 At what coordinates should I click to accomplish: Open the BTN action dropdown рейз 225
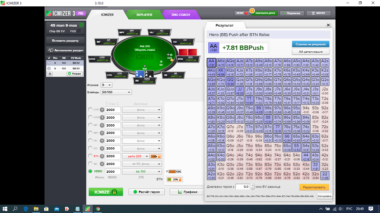(136, 156)
